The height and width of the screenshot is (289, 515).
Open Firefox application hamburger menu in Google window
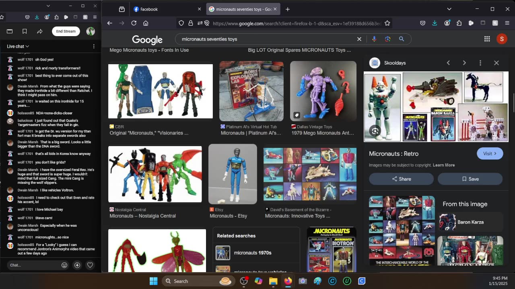click(507, 23)
